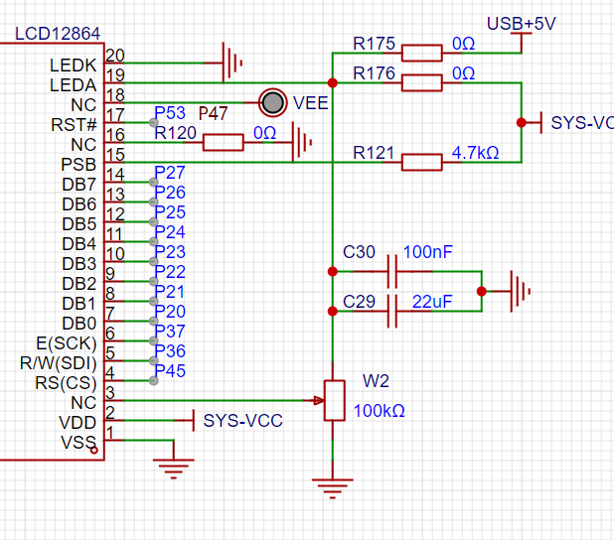Select the R120 designator label
The image size is (614, 540).
(176, 133)
